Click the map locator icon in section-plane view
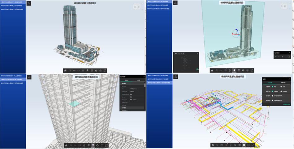The width and height of the screenshot is (294, 149). (234, 71)
